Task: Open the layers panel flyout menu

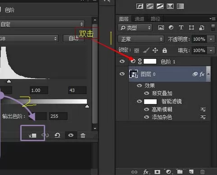Action: [x=212, y=19]
